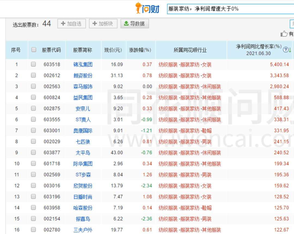Sort by 涨跌幅(%) column header

point(140,50)
